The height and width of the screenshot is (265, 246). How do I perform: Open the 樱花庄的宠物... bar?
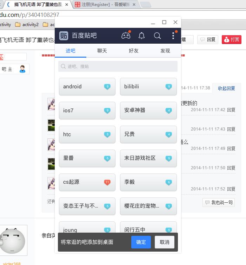click(148, 206)
